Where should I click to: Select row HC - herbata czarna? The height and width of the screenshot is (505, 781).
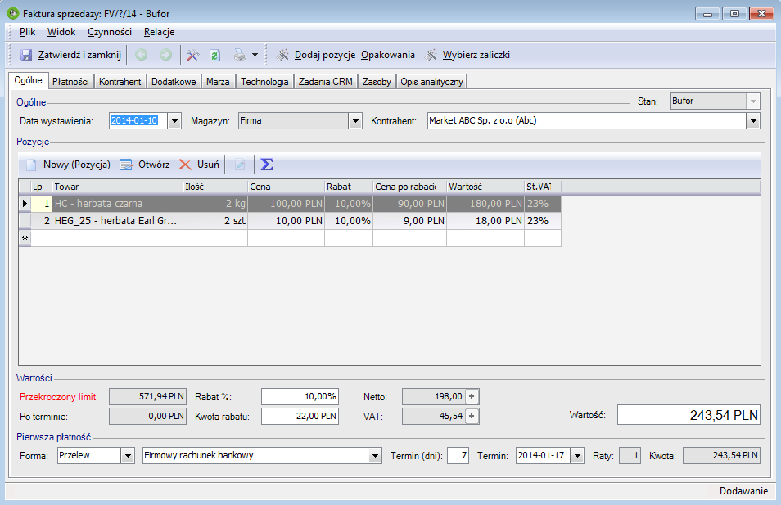(x=290, y=204)
